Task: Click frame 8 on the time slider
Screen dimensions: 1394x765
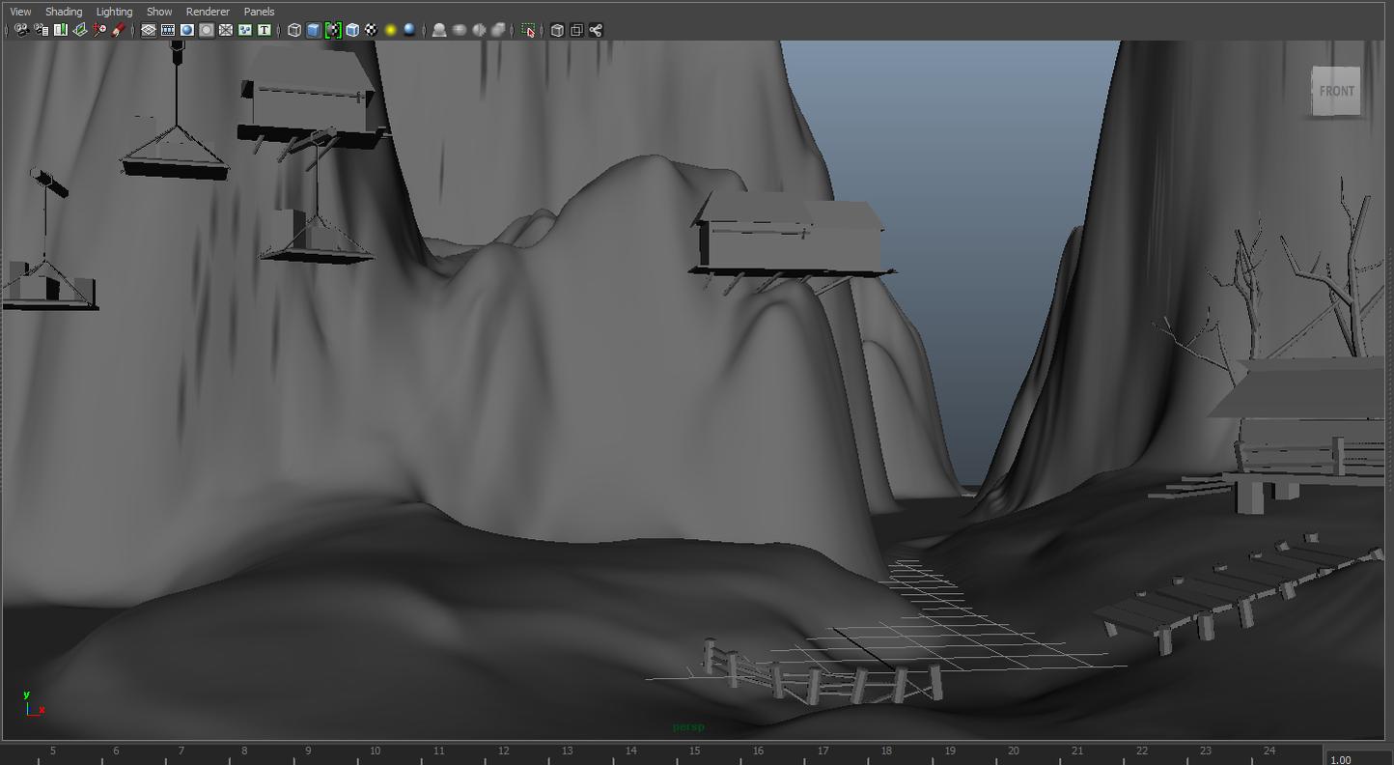Action: click(x=244, y=752)
